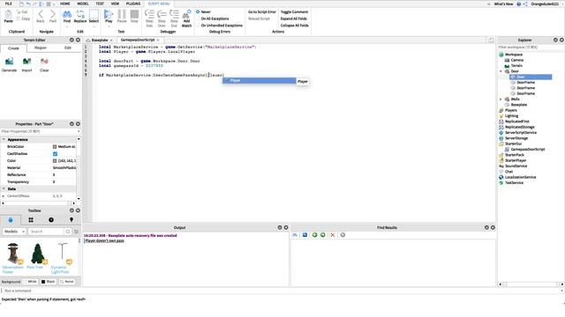The image size is (565, 317).
Task: Click Find Results red X clear icon
Action: (333, 235)
